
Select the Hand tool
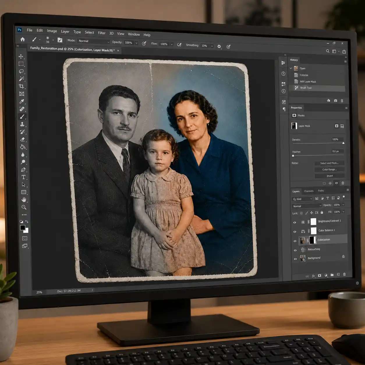24,200
